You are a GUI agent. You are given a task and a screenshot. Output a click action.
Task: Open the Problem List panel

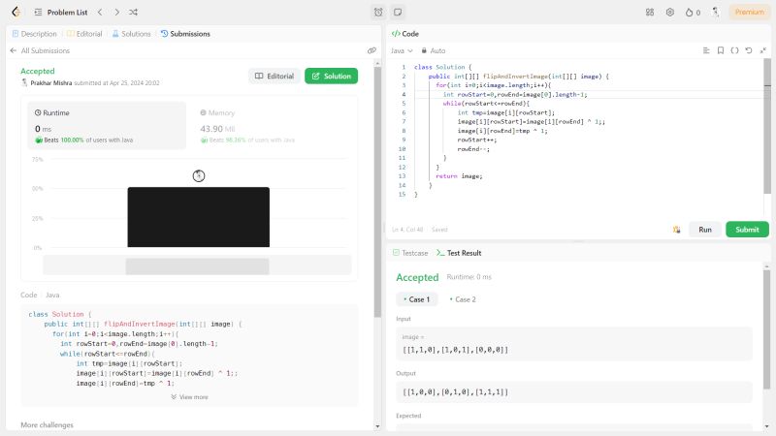tap(61, 12)
